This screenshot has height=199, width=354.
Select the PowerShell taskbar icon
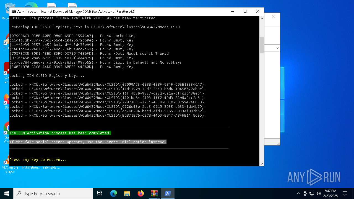tap(168, 193)
